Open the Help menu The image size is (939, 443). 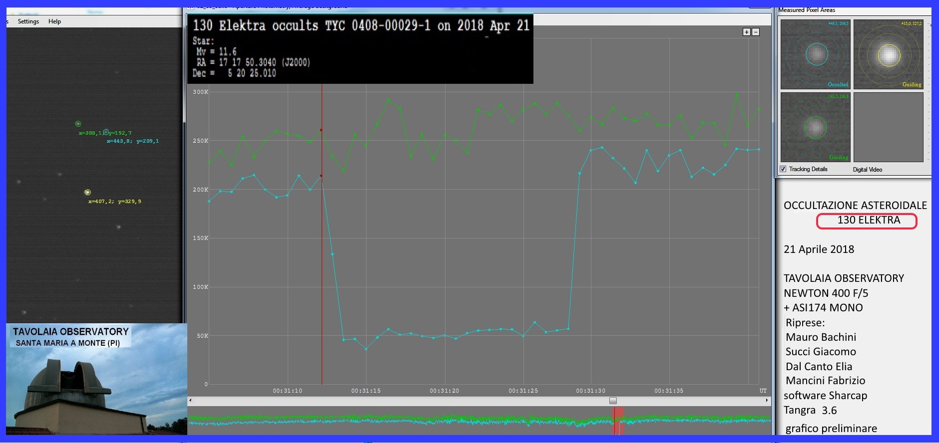pyautogui.click(x=54, y=21)
